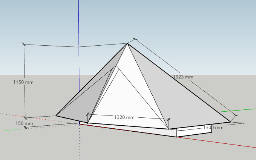256x160 pixels.
Task: Select the 1300 mm dimension label
Action: tap(213, 127)
